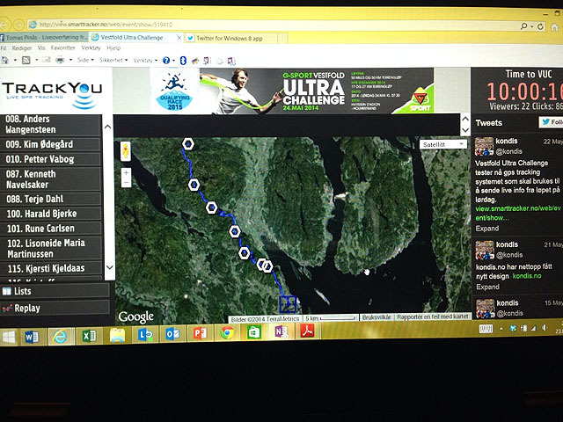Select participant 009. Kim Ødegård
Image resolution: width=563 pixels, height=422 pixels.
(x=51, y=144)
